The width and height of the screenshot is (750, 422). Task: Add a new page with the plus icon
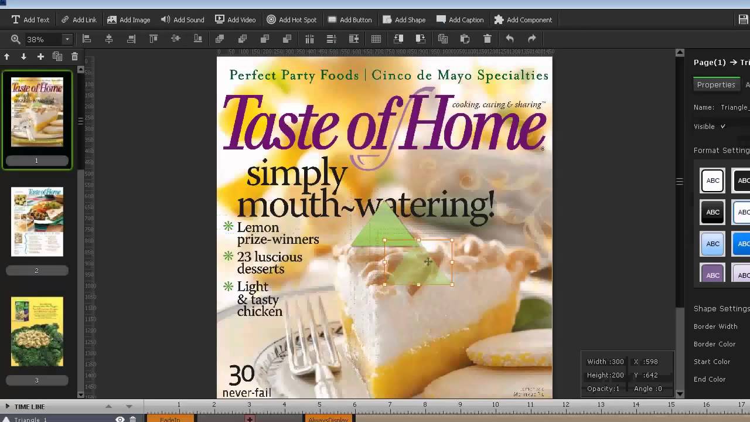click(x=40, y=57)
